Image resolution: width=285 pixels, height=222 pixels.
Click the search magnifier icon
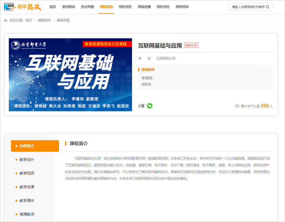click(x=268, y=7)
